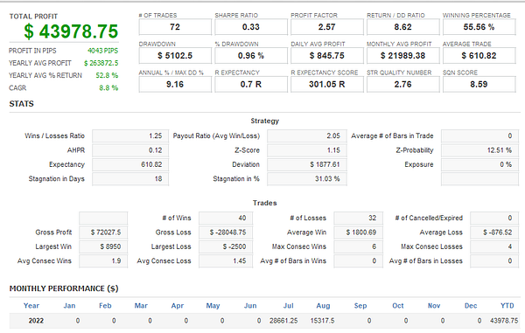Select Monthly Avg Profit value $ 21989.38

403,56
